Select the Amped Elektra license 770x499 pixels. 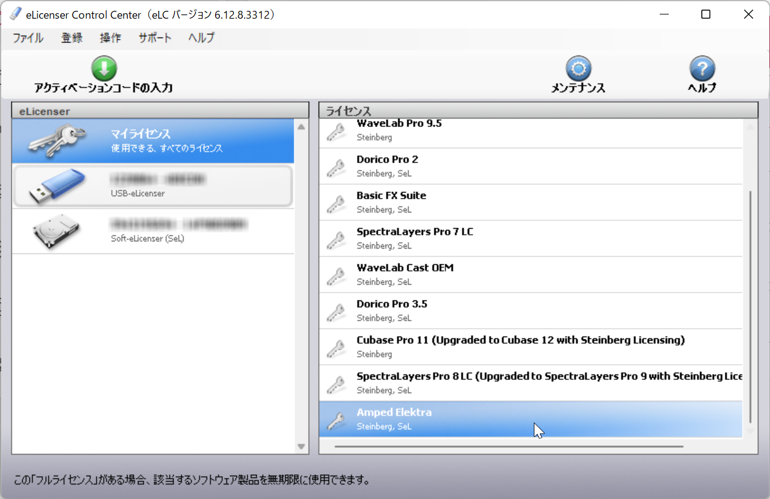point(531,420)
